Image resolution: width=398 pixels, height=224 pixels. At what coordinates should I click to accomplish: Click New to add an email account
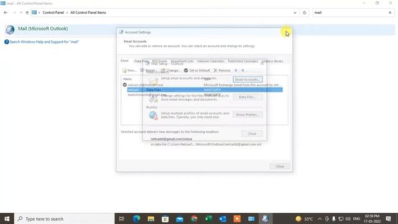[129, 70]
